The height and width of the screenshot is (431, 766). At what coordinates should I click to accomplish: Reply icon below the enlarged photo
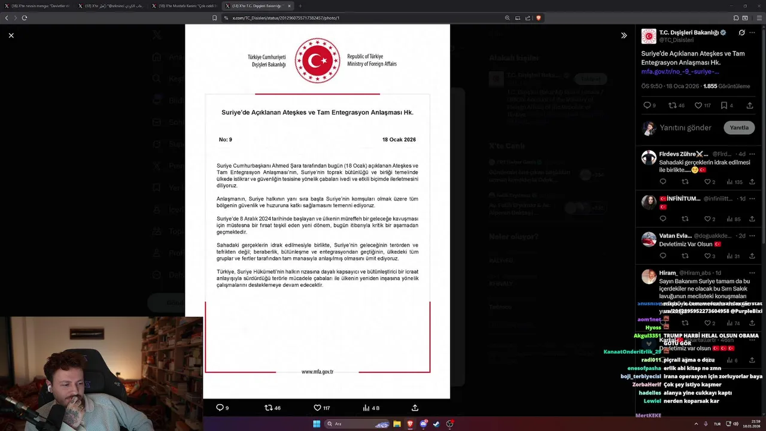(x=220, y=408)
